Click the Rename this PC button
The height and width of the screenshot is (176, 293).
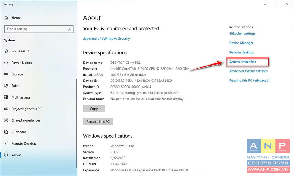98,121
